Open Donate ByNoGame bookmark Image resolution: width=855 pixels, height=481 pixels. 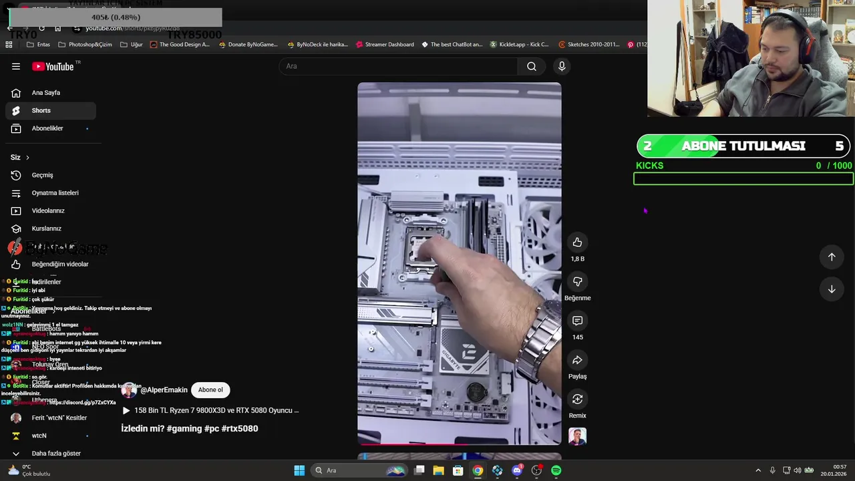(x=248, y=45)
